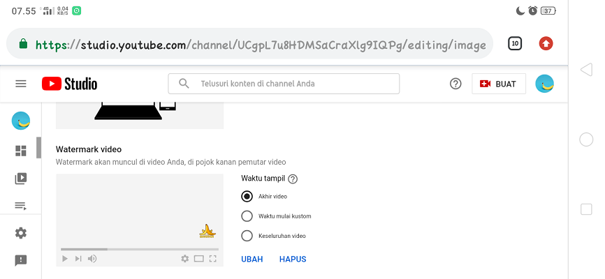Open the Waktu tampil help tooltip icon
The image size is (605, 279).
coord(293,179)
